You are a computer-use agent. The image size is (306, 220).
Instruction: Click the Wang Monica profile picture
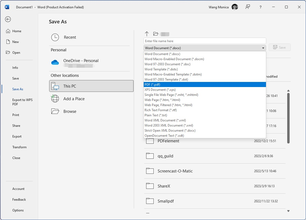[x=235, y=7]
